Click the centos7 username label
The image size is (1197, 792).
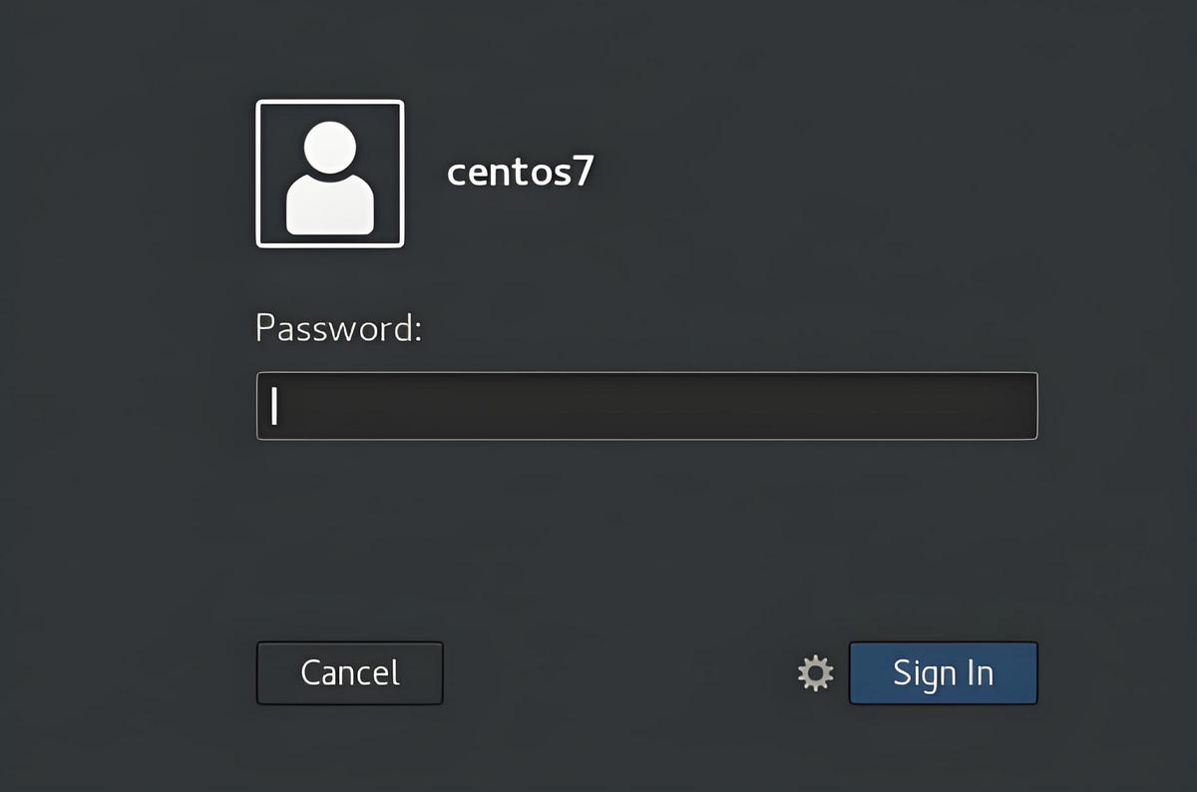click(x=521, y=173)
